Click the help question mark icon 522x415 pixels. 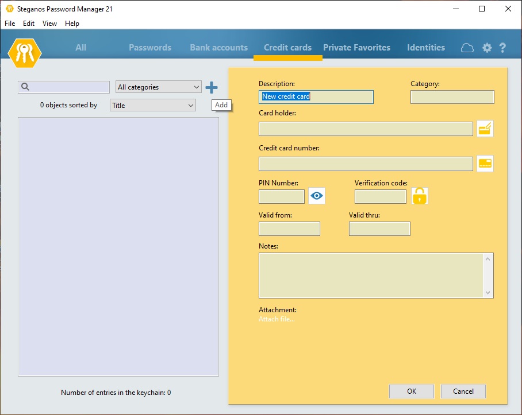[x=502, y=48]
